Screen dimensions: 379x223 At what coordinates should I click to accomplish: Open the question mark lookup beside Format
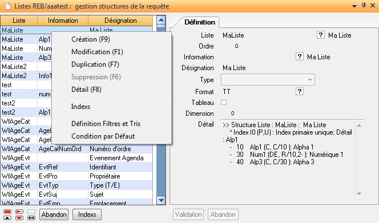click(x=300, y=91)
